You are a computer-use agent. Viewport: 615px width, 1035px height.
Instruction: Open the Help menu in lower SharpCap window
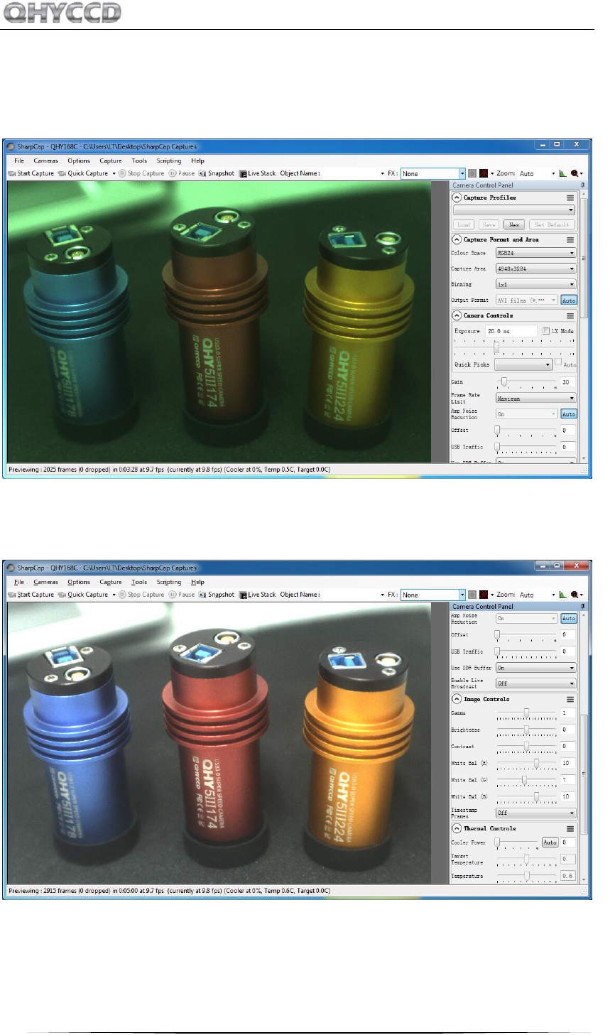point(197,582)
